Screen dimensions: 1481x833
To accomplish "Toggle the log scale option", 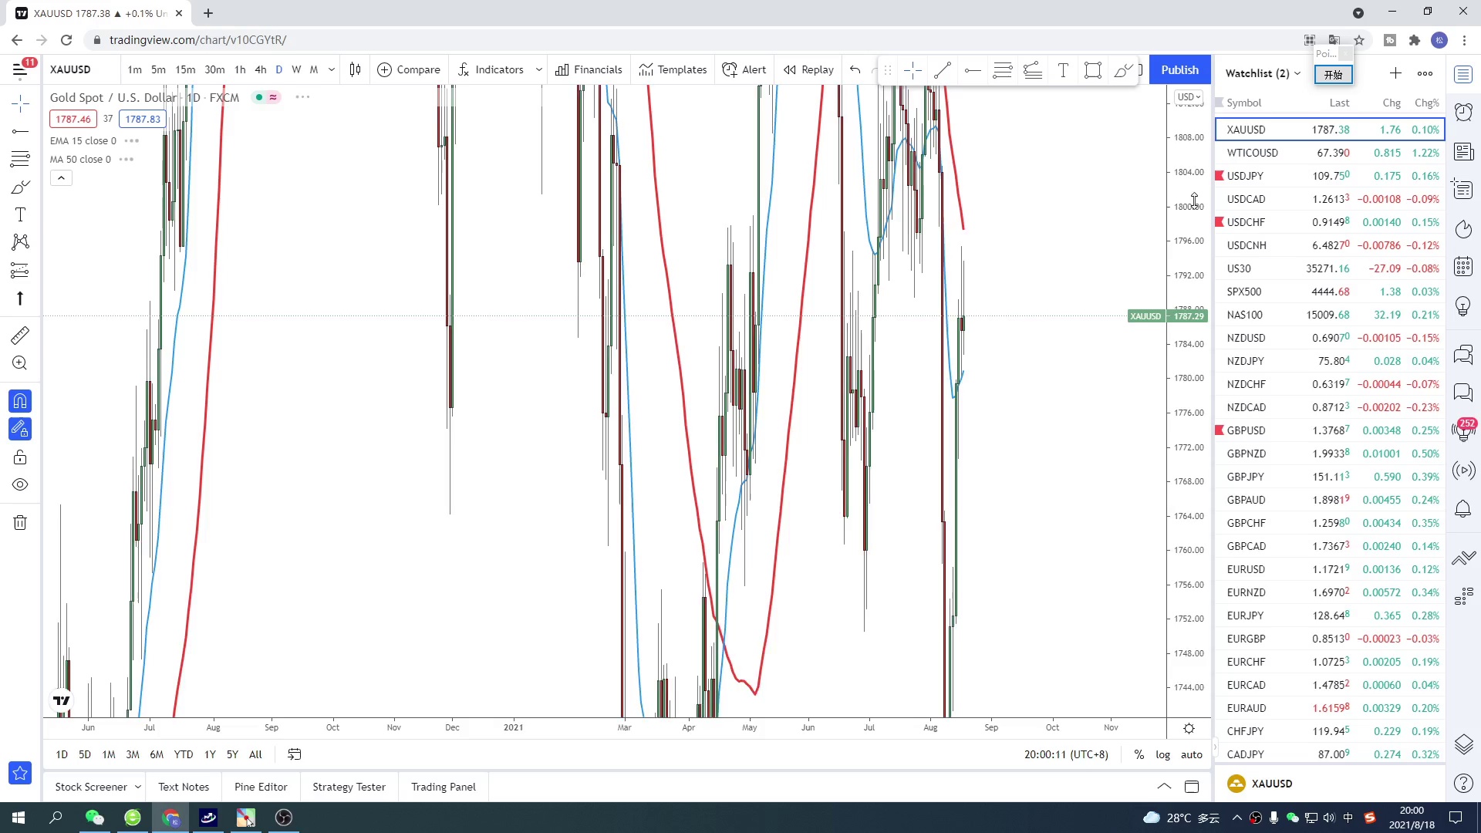I will (x=1162, y=754).
